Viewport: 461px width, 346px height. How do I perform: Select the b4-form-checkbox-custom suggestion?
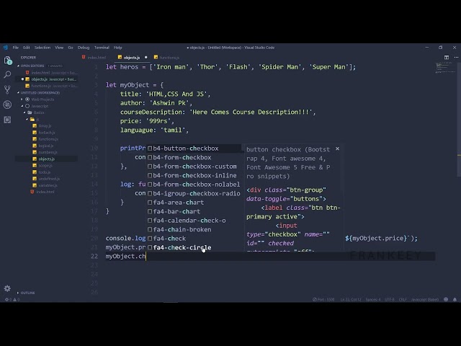coord(194,167)
